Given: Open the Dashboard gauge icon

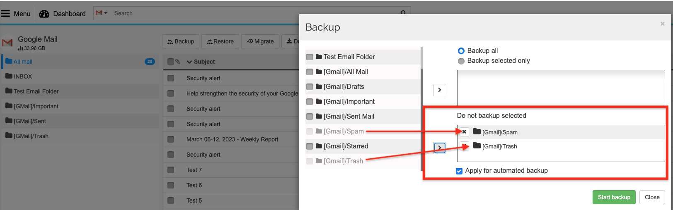Looking at the screenshot, I should coord(44,14).
